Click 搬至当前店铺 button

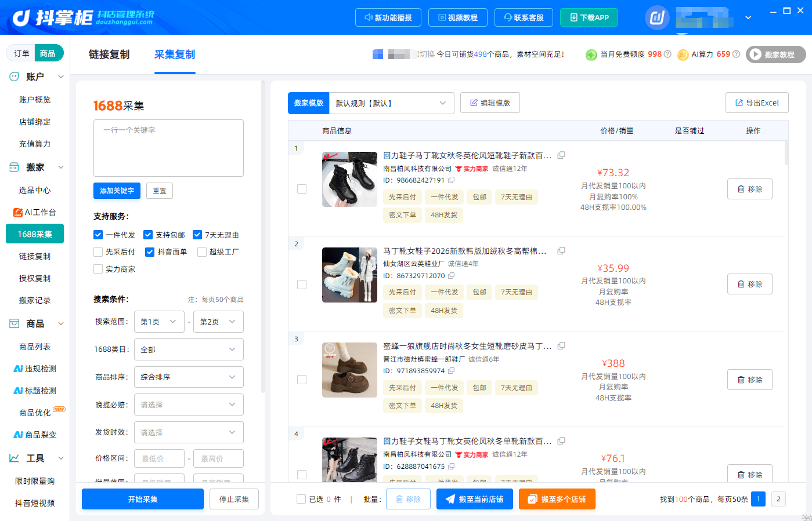pos(475,499)
